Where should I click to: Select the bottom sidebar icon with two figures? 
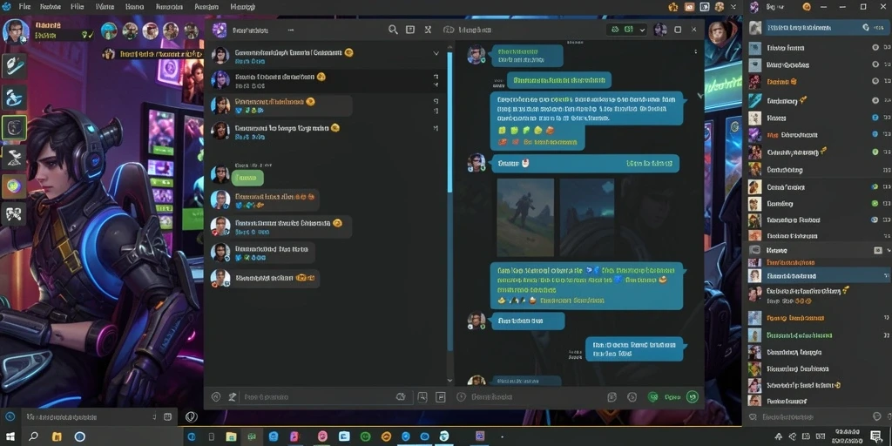coord(14,214)
